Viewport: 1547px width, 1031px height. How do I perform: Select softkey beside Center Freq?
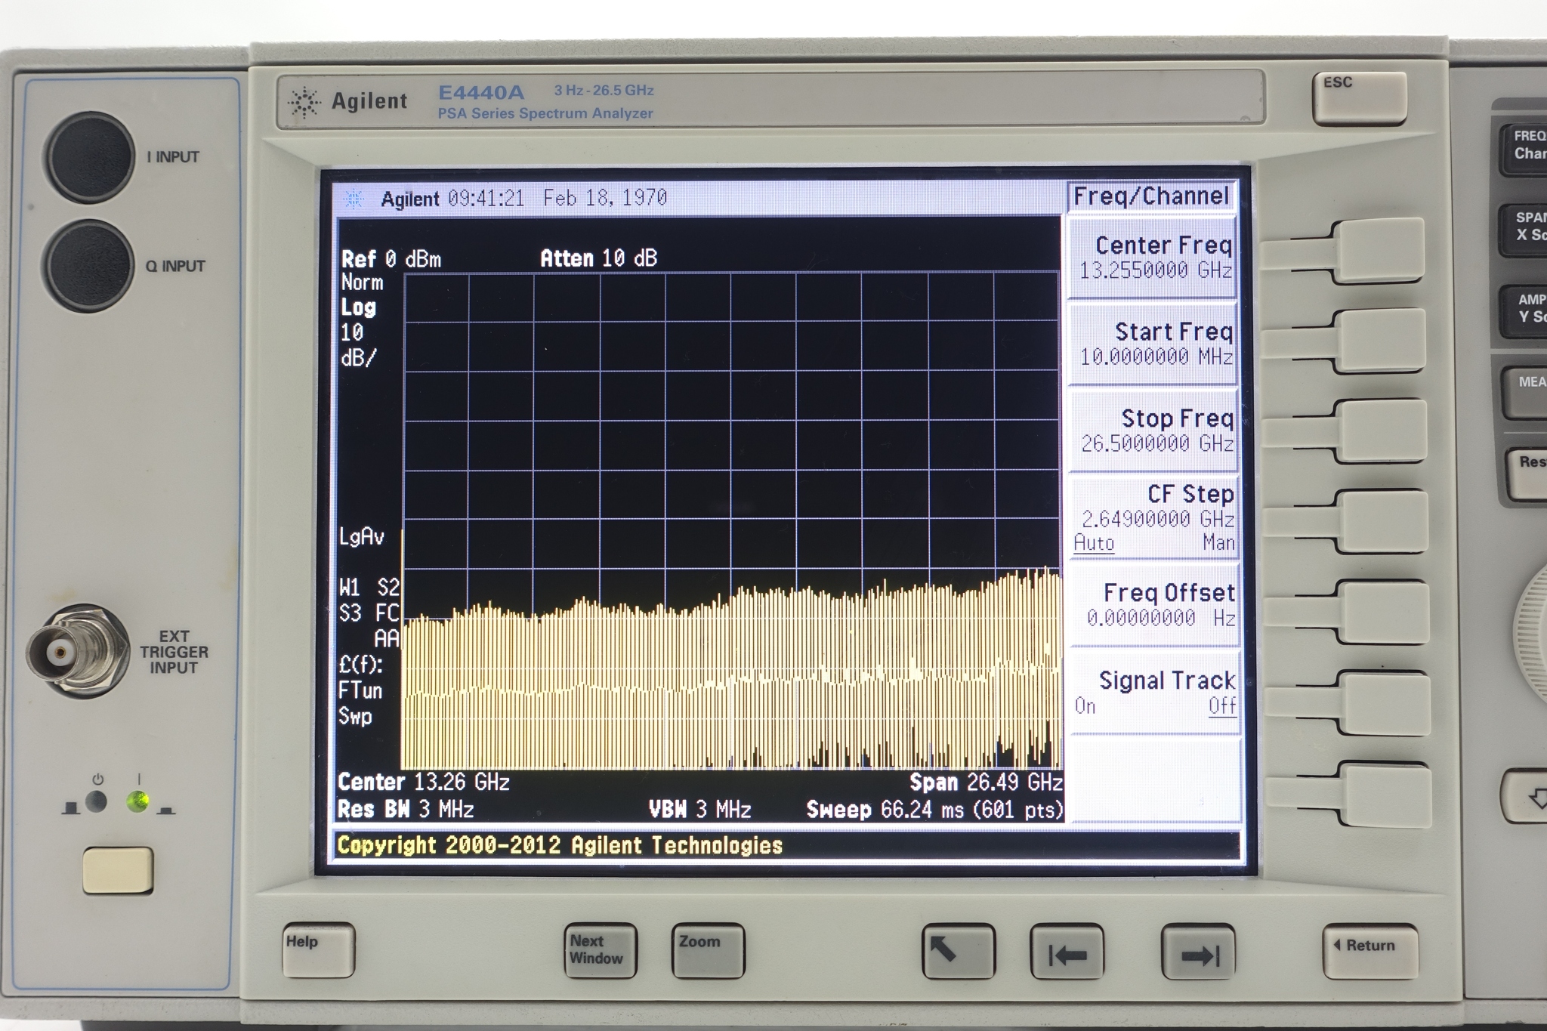[1379, 251]
